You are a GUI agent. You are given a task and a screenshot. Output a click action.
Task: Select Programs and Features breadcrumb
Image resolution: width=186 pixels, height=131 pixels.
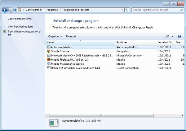pyautogui.click(x=76, y=10)
